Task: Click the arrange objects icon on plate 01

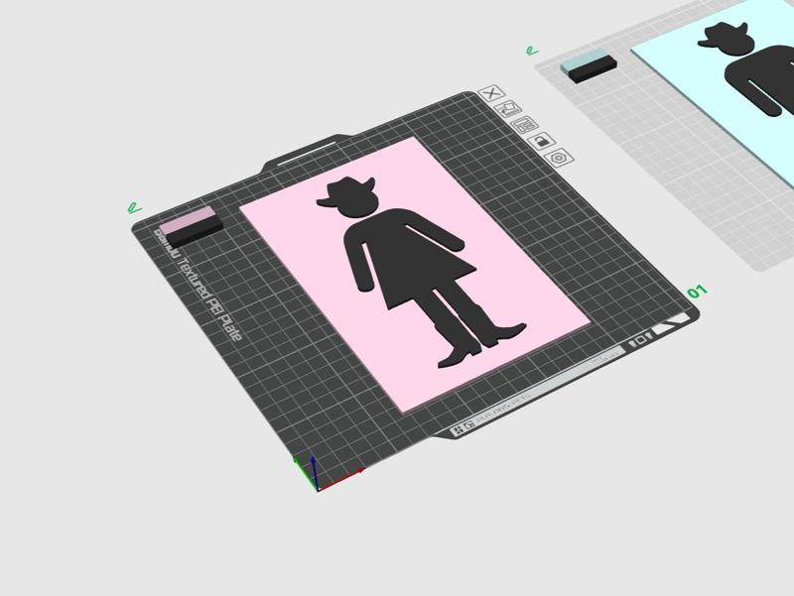Action: pos(525,125)
